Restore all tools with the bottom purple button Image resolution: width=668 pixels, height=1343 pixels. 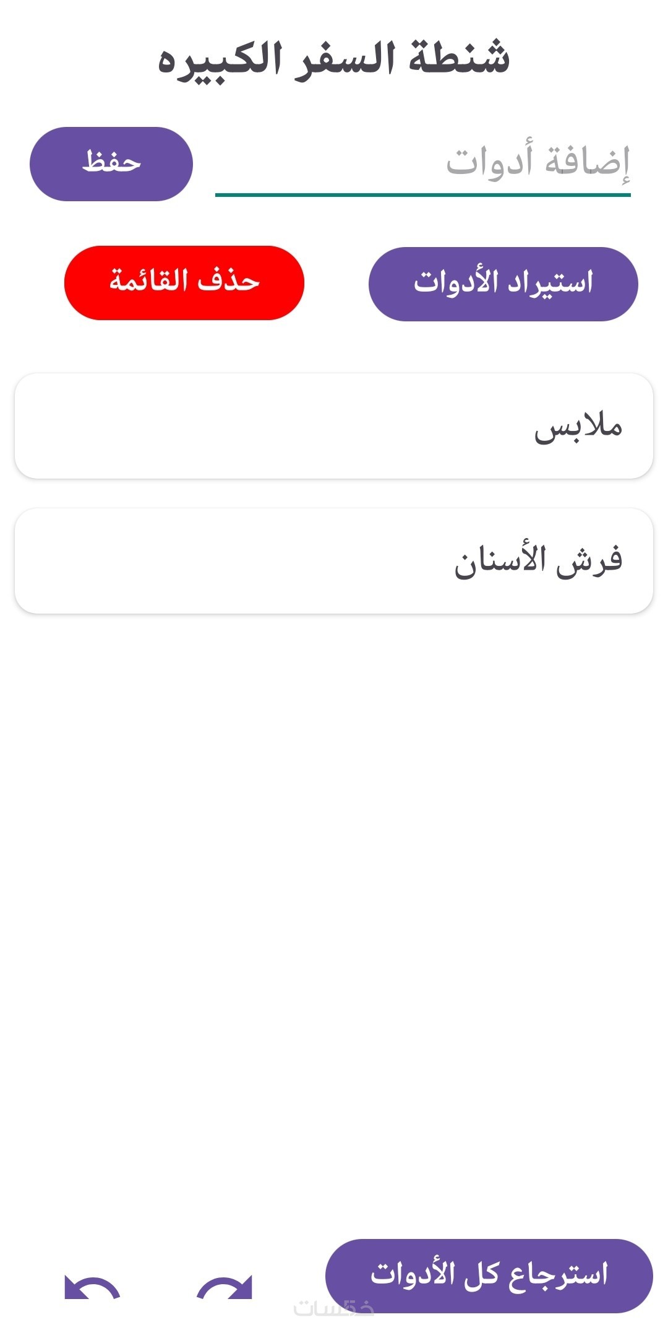click(489, 1276)
